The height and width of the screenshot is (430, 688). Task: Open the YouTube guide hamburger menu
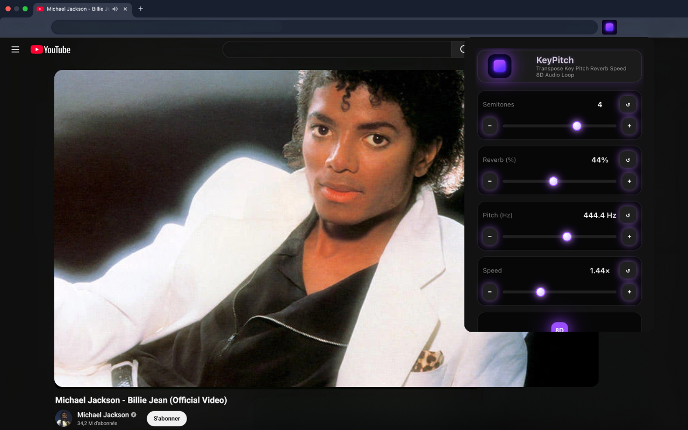[16, 49]
